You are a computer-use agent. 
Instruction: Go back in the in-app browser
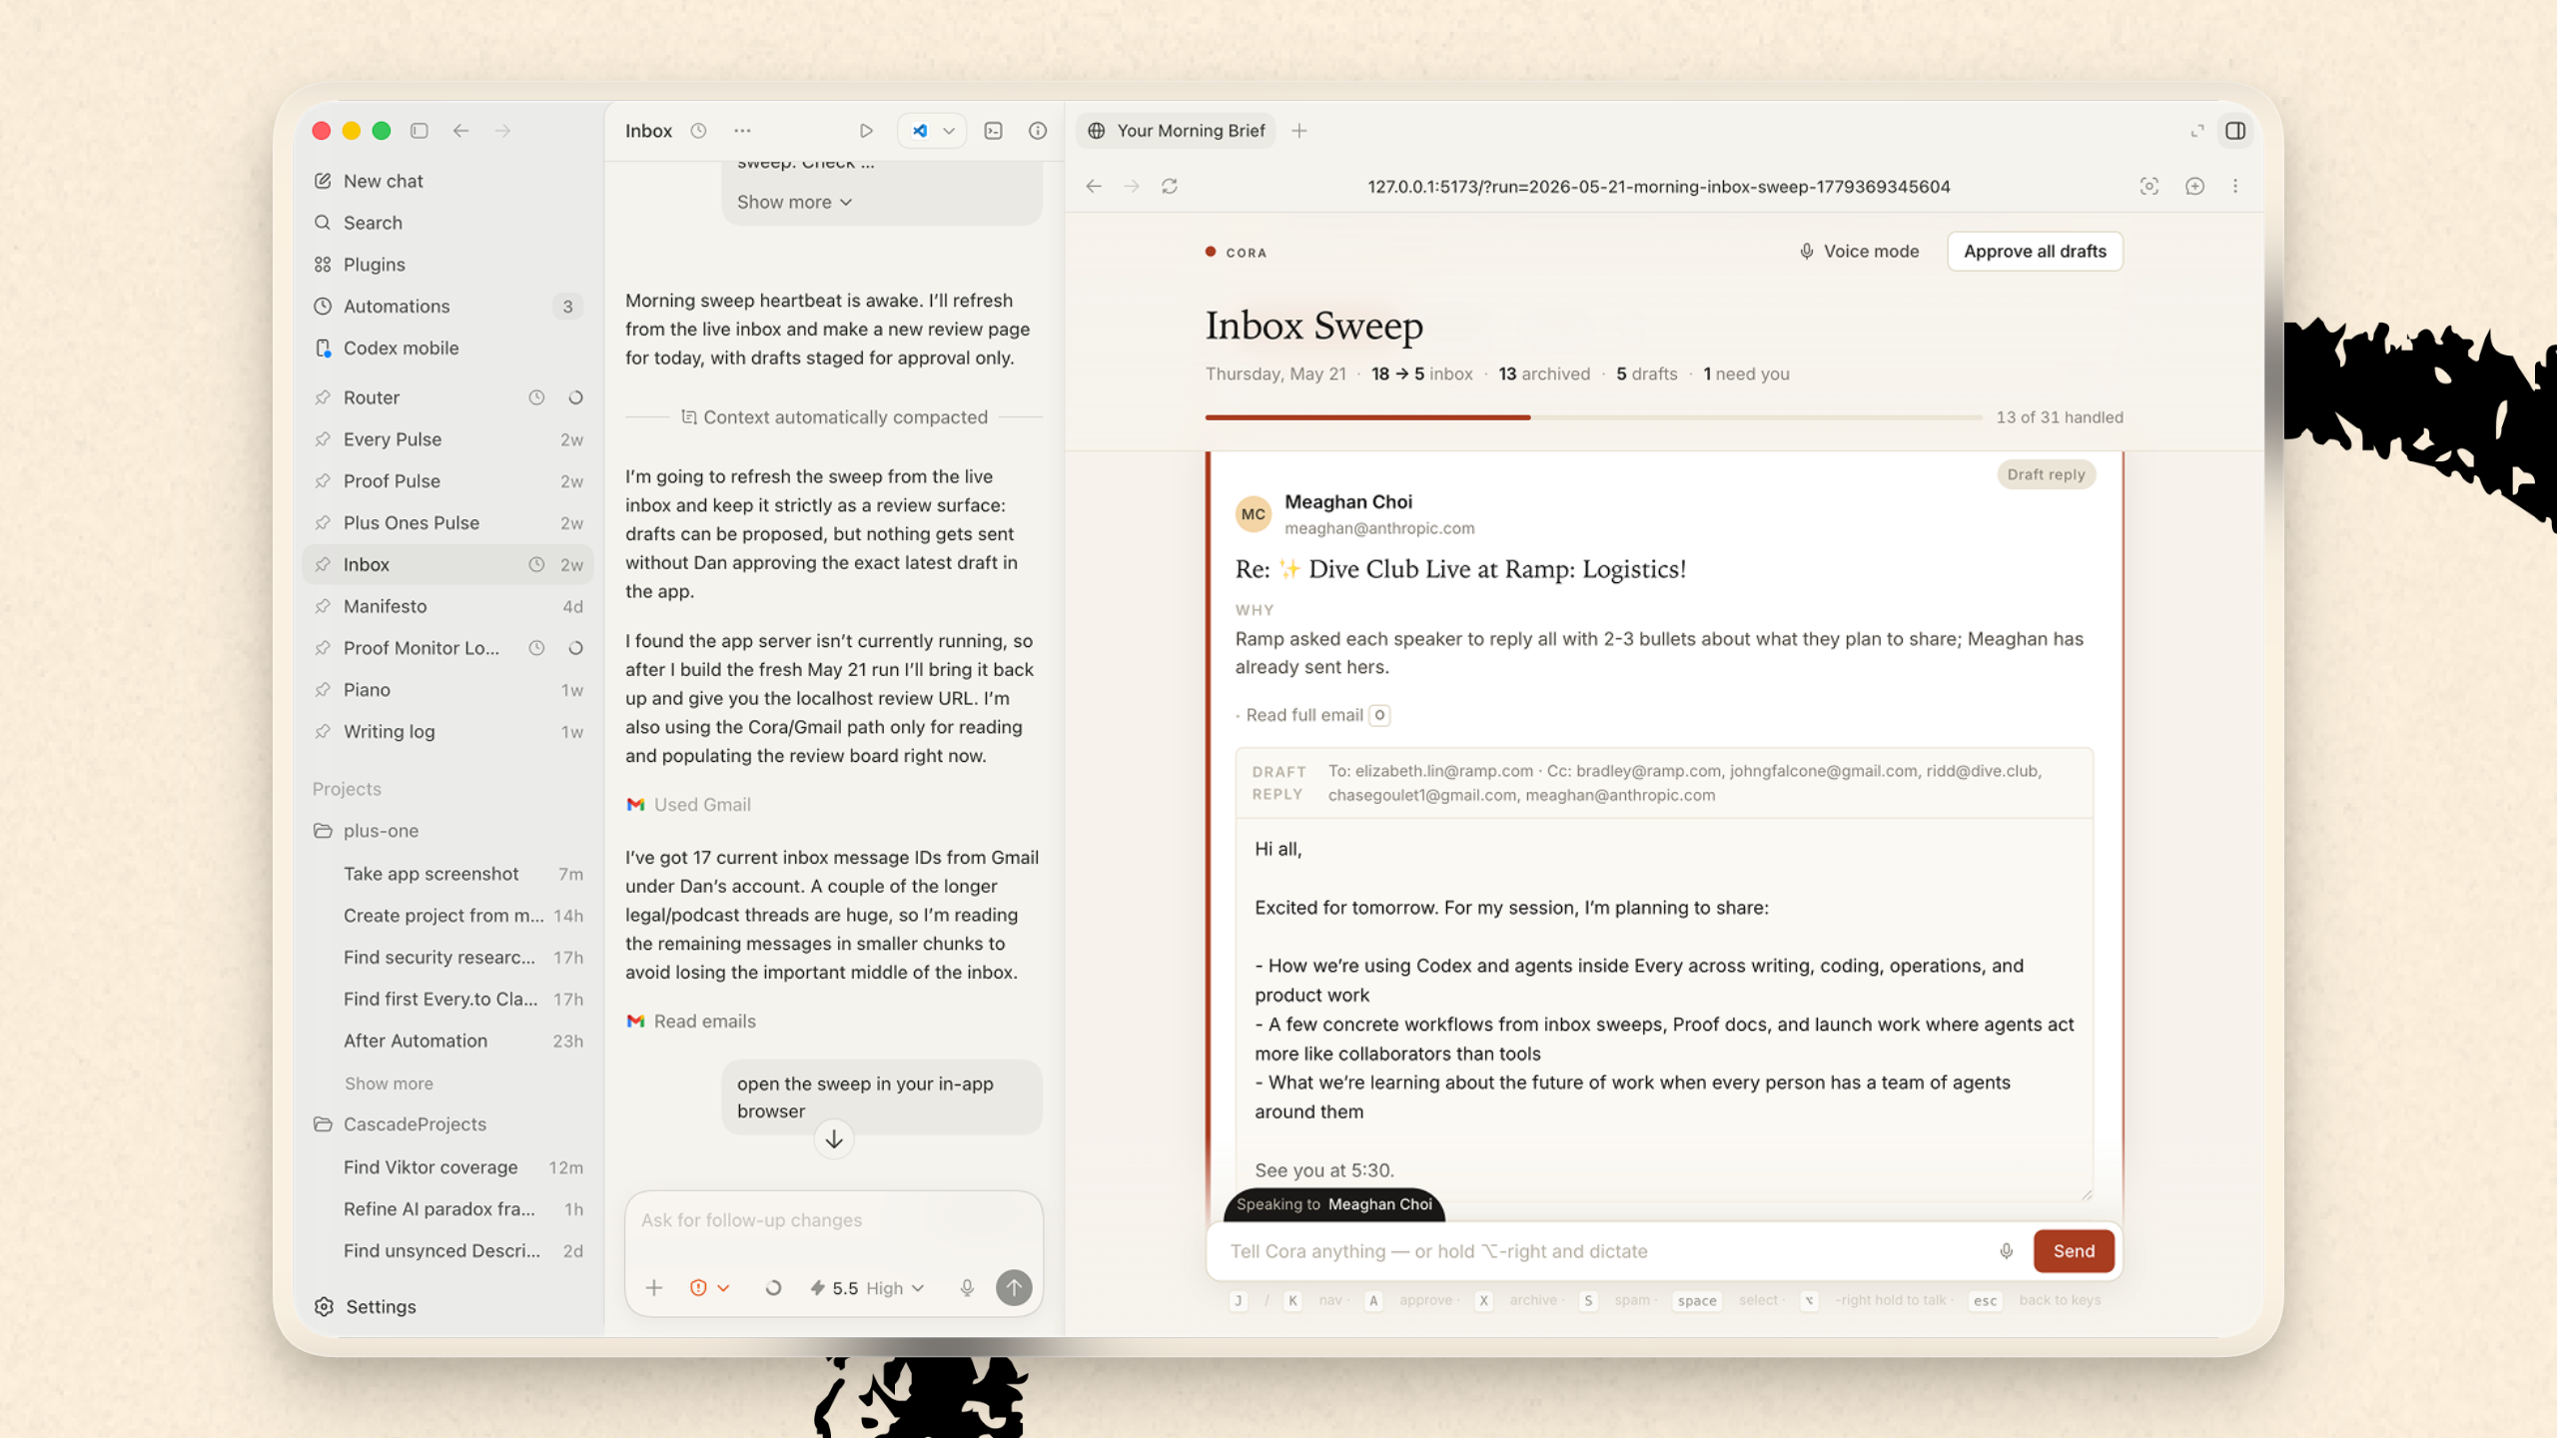(x=1094, y=187)
